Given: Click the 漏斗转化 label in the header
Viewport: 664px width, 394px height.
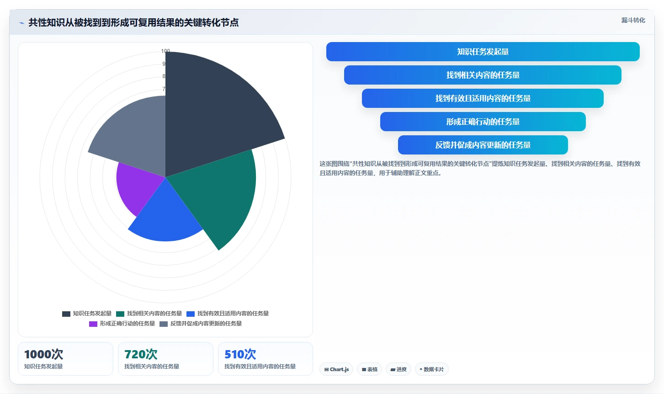Looking at the screenshot, I should click(x=633, y=20).
